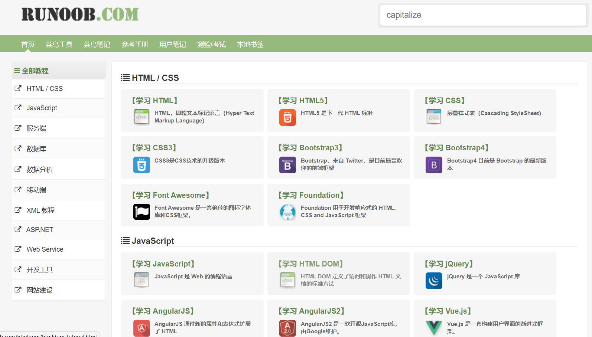
Task: Click list icon beside JavaScript section heading
Action: pos(125,241)
